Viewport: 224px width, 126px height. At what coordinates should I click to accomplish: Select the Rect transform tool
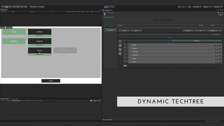pos(18,7)
